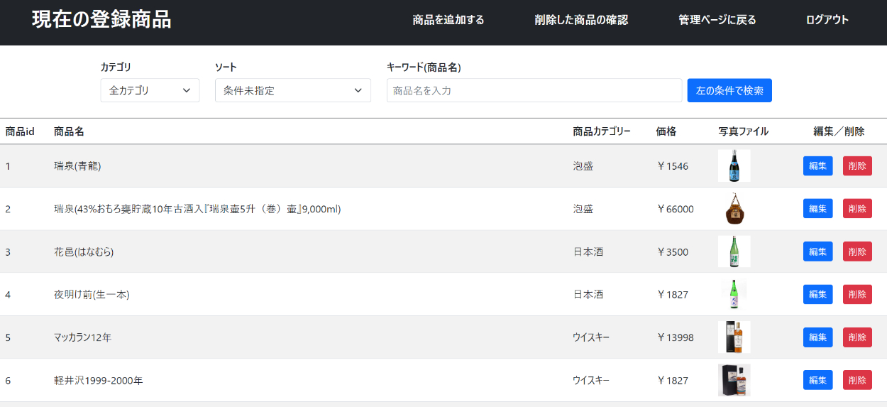Expand the ソート dropdown showing 条件未指定

292,90
